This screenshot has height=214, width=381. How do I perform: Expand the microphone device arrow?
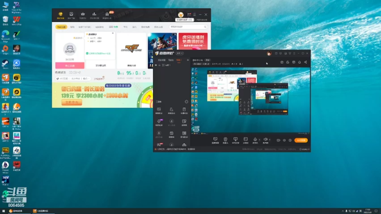pos(259,140)
